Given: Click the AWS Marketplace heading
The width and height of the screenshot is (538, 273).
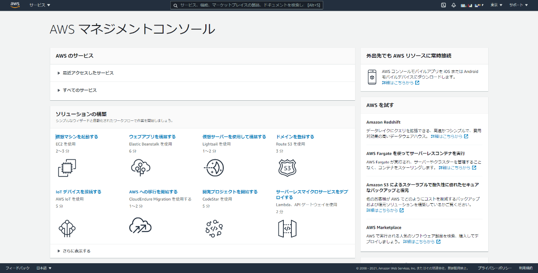Looking at the screenshot, I should click(x=384, y=227).
